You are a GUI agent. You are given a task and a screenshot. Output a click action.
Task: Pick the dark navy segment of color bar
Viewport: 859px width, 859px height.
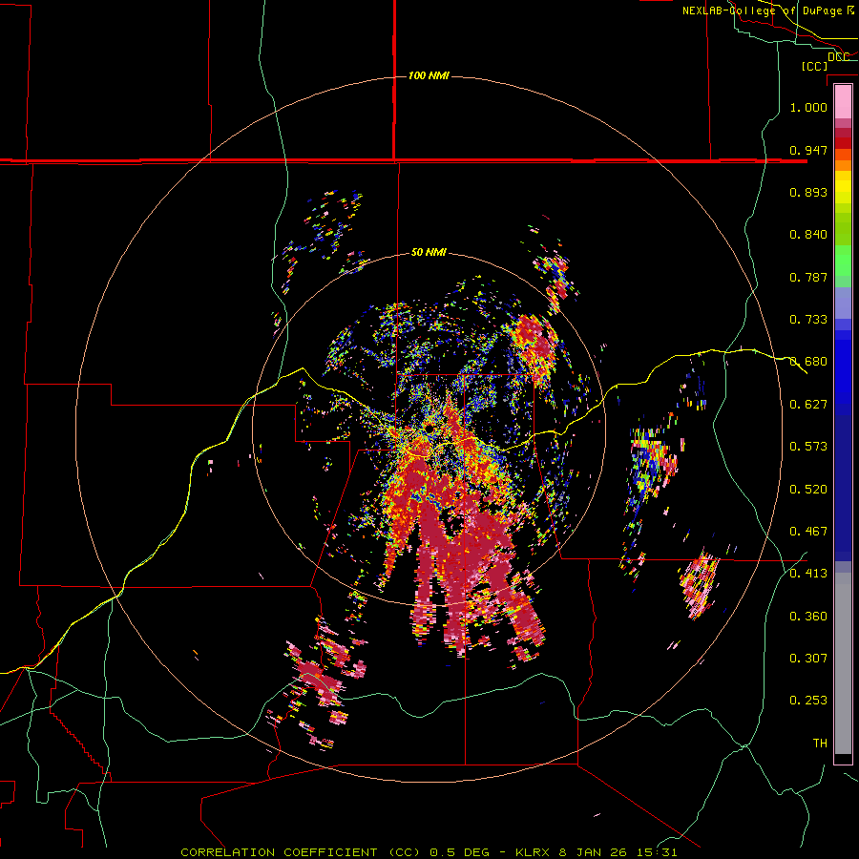pyautogui.click(x=843, y=488)
